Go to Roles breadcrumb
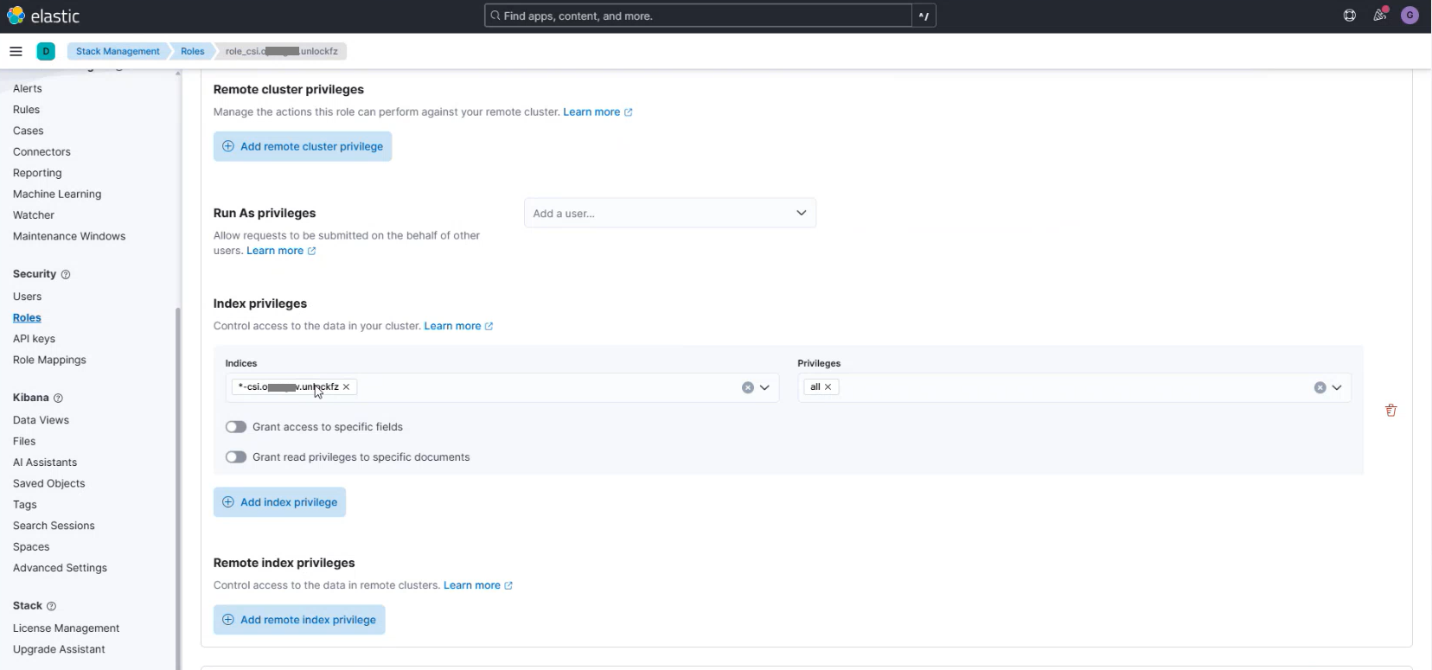 [x=192, y=51]
